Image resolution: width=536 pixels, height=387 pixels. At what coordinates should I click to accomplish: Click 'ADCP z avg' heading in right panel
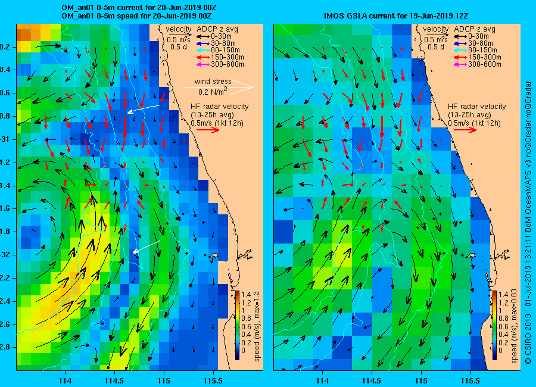[475, 29]
